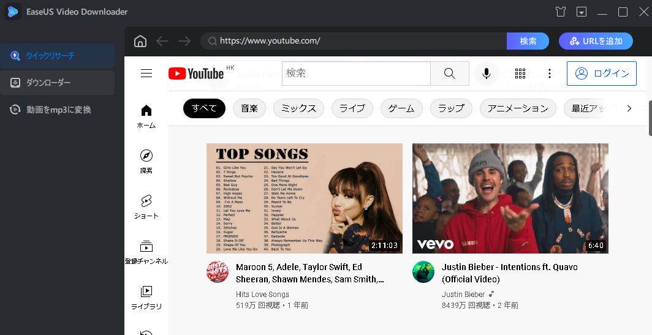This screenshot has width=652, height=335.
Task: Open ライブラリ in side rail
Action: [x=146, y=298]
